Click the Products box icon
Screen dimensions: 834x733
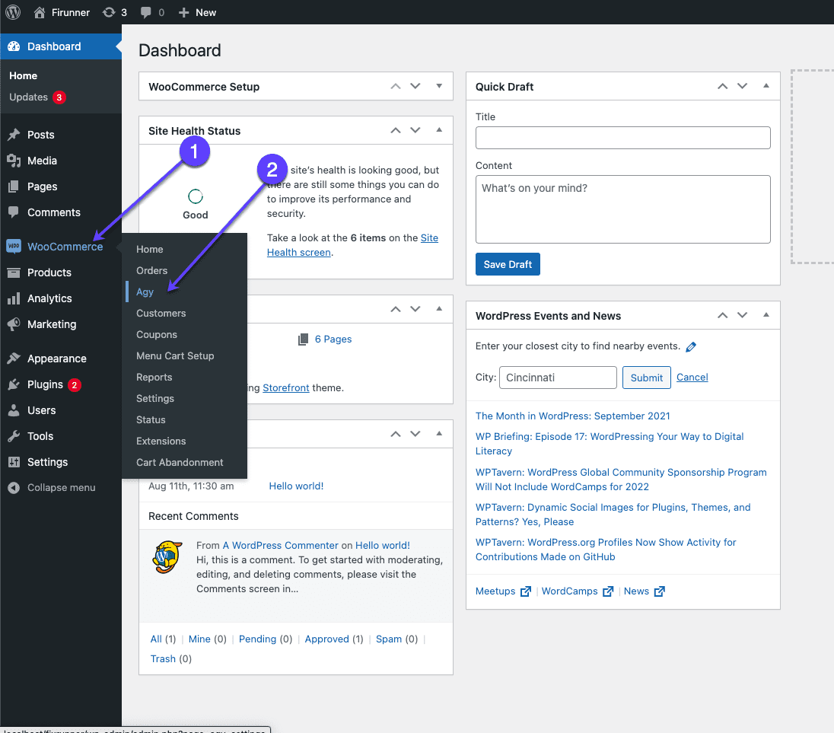[14, 273]
